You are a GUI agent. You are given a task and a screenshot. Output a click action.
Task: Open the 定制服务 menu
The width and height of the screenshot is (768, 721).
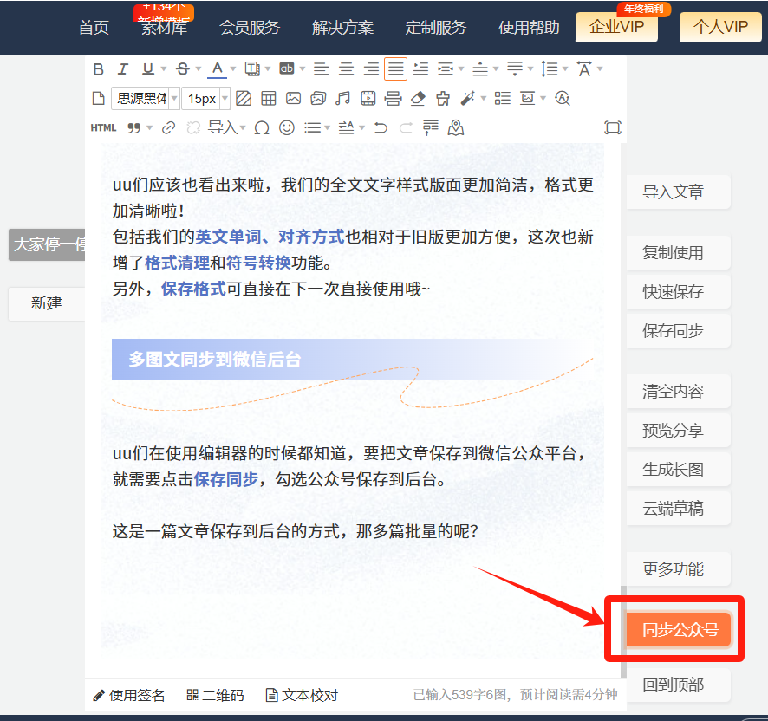click(x=436, y=28)
